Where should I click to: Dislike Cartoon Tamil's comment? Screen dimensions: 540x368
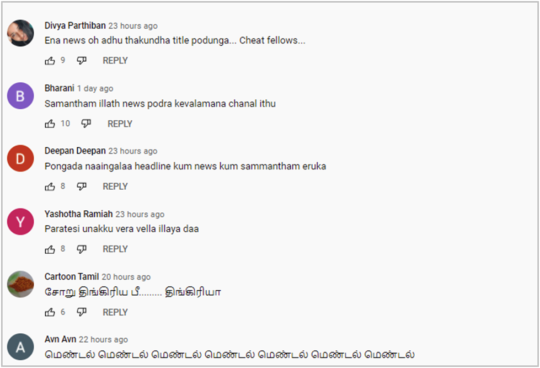pyautogui.click(x=82, y=312)
